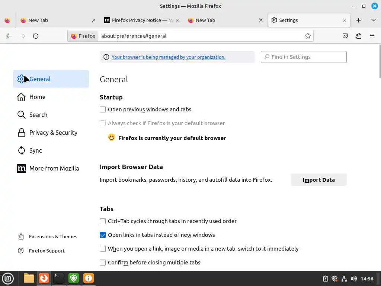Image resolution: width=381 pixels, height=286 pixels.
Task: Open a new tab with plus button
Action: pos(358,20)
